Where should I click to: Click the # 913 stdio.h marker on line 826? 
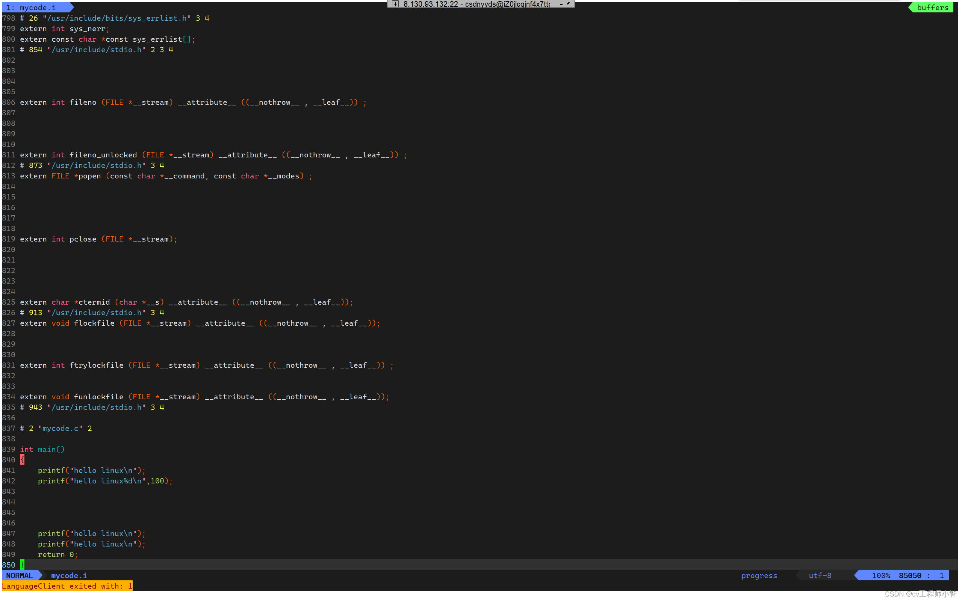pos(92,313)
